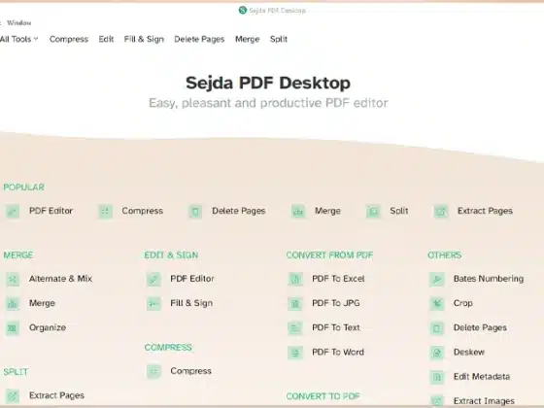The height and width of the screenshot is (408, 544).
Task: Open Merge in the top navigation
Action: tap(248, 39)
